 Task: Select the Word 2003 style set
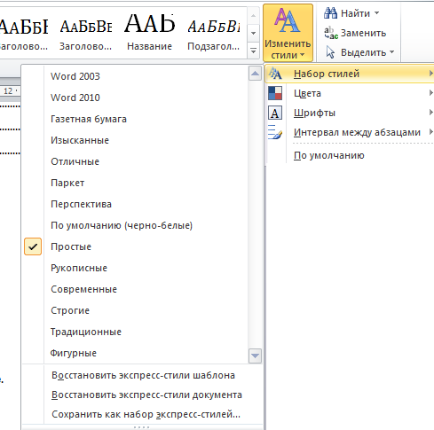point(75,76)
